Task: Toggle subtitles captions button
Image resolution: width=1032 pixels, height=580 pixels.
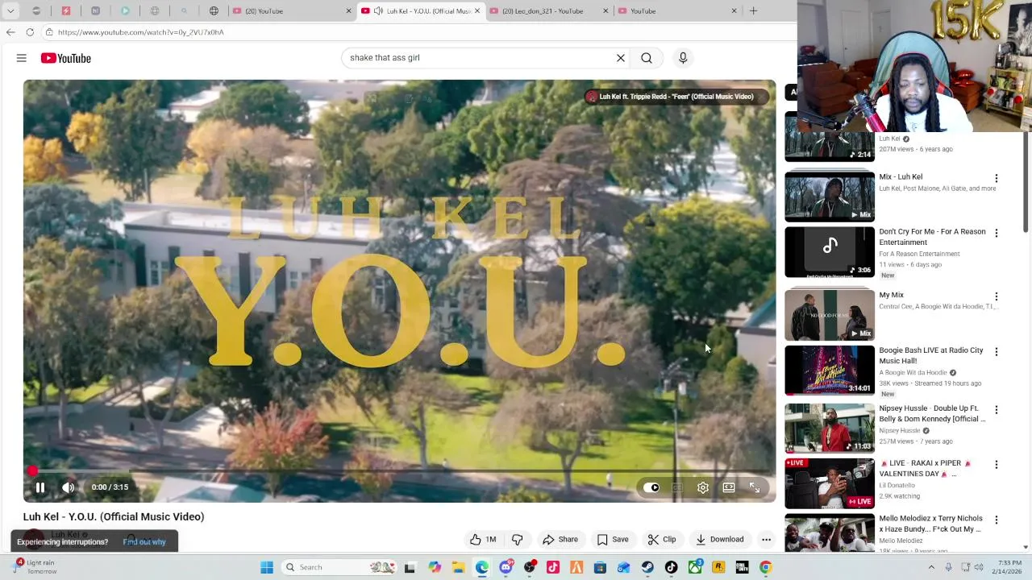Action: [x=677, y=487]
